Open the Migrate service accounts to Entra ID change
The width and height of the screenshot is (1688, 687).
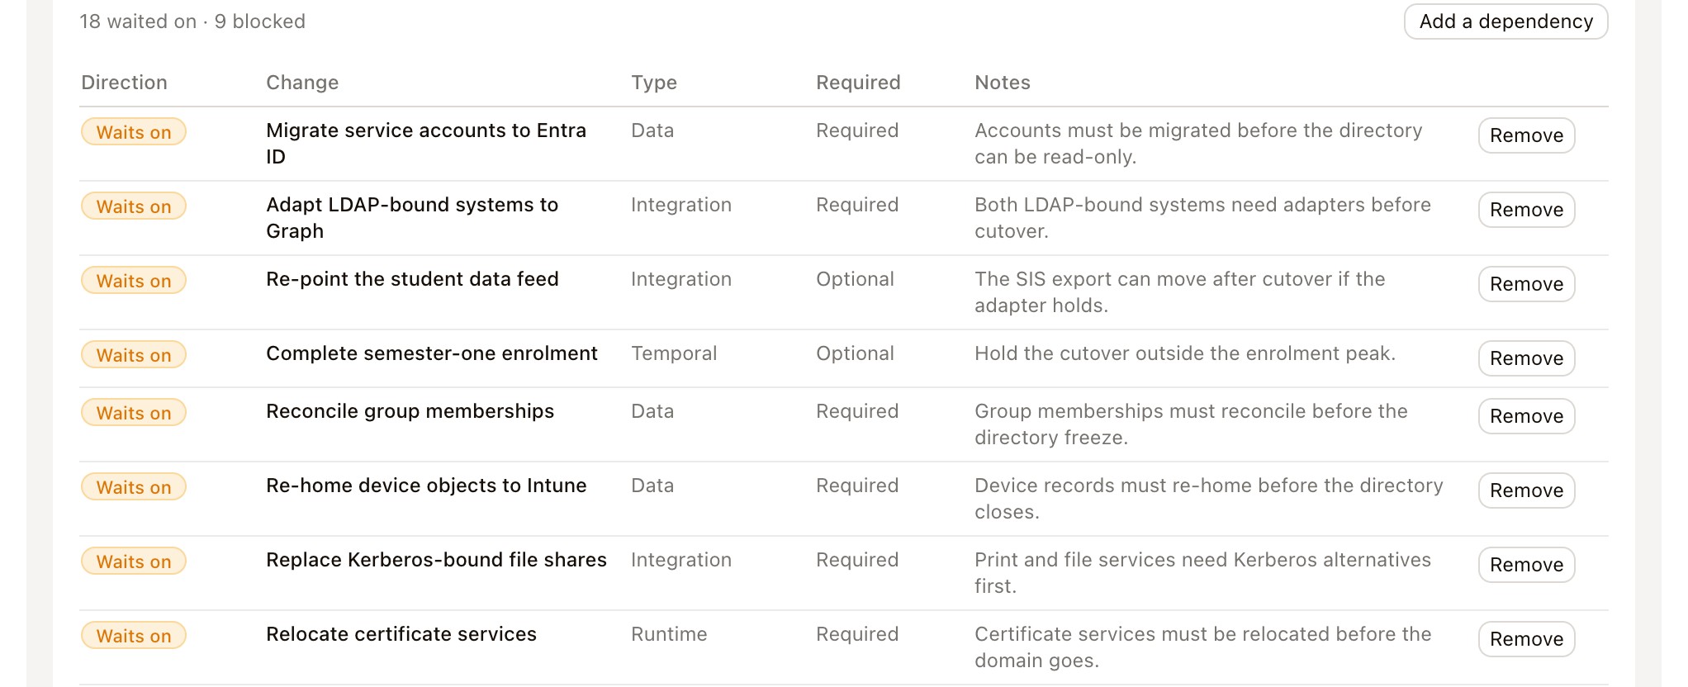426,144
